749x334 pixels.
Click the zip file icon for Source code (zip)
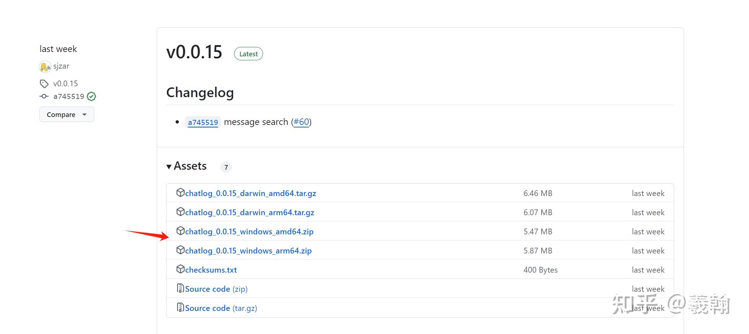pos(180,289)
